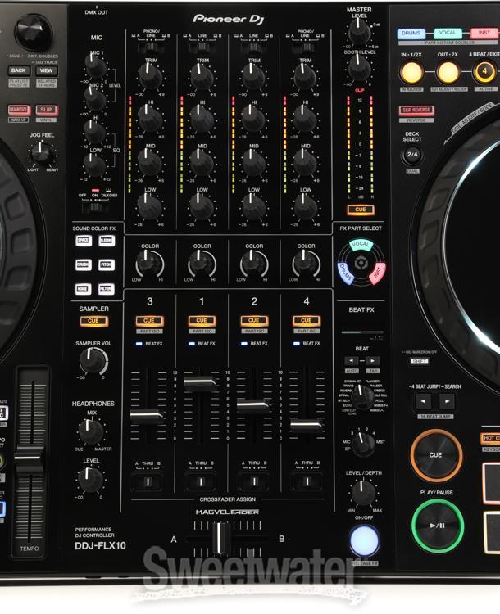
Task: Toggle the SLIP button on left deck
Action: (x=46, y=110)
